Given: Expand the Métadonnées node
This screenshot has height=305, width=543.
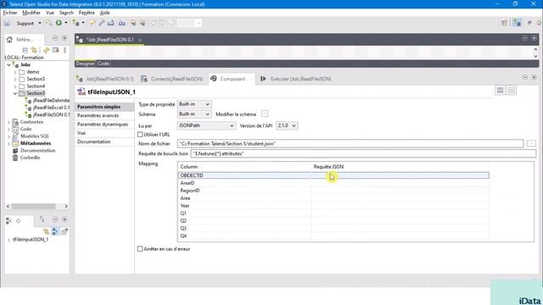Looking at the screenshot, I should tap(8, 143).
